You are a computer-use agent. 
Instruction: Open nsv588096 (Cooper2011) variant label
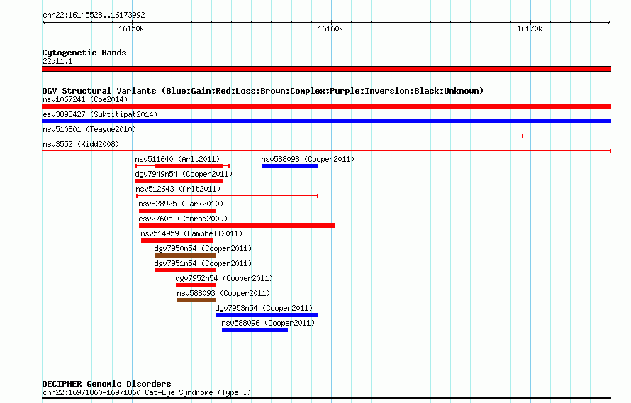pyautogui.click(x=268, y=323)
